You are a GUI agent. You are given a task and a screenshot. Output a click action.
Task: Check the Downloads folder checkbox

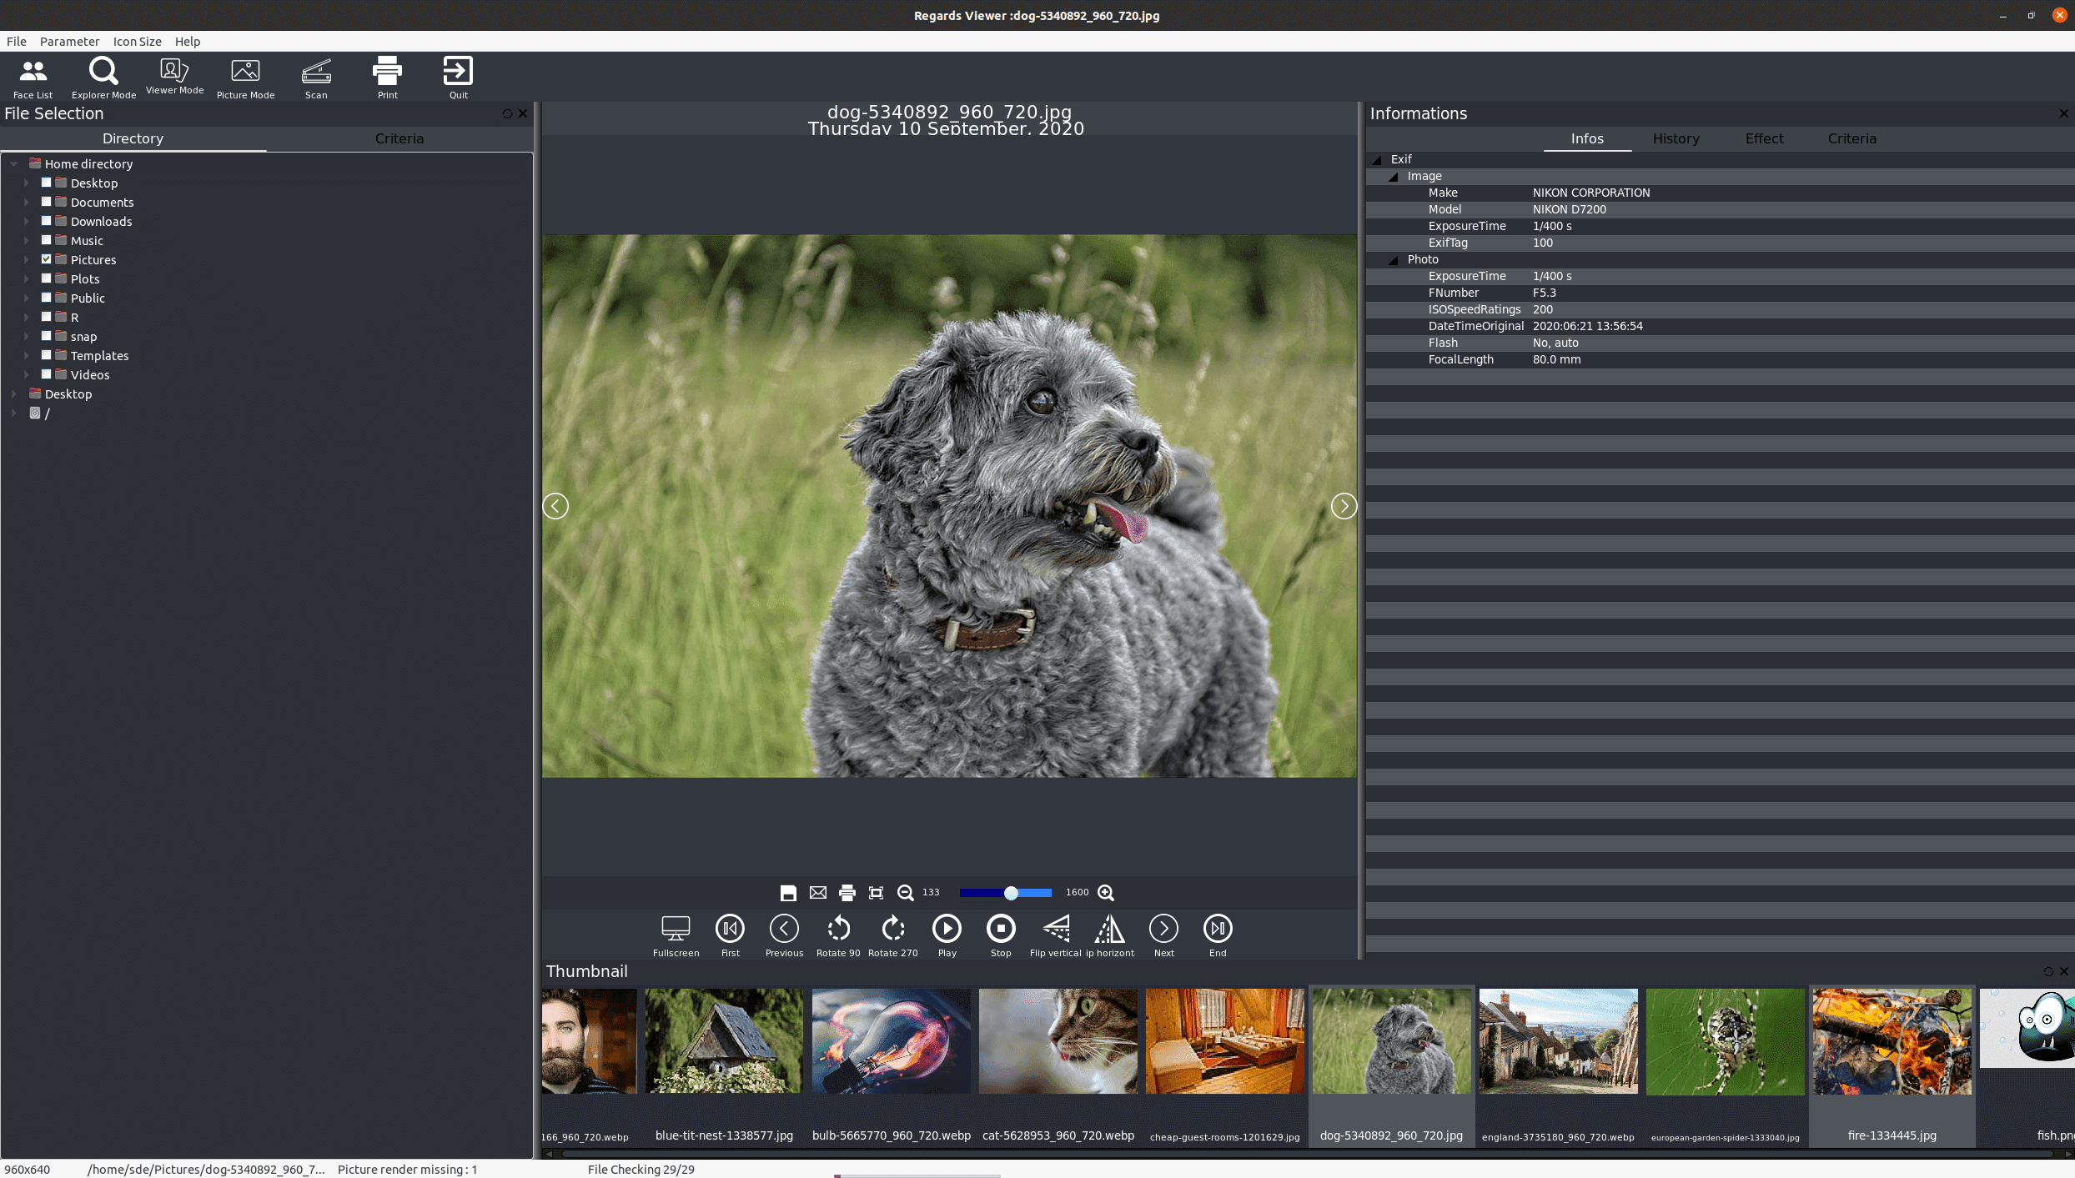point(47,221)
